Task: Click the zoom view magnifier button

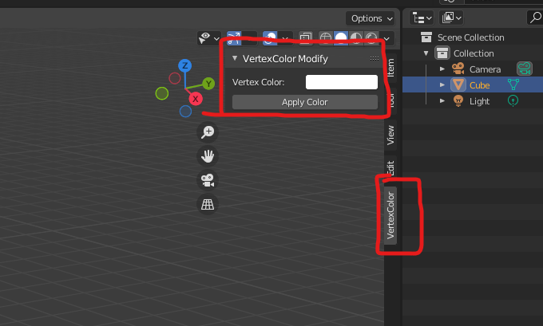Action: [208, 132]
